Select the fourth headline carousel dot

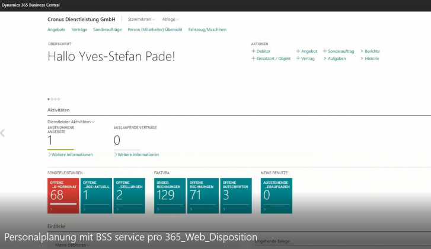pos(59,99)
